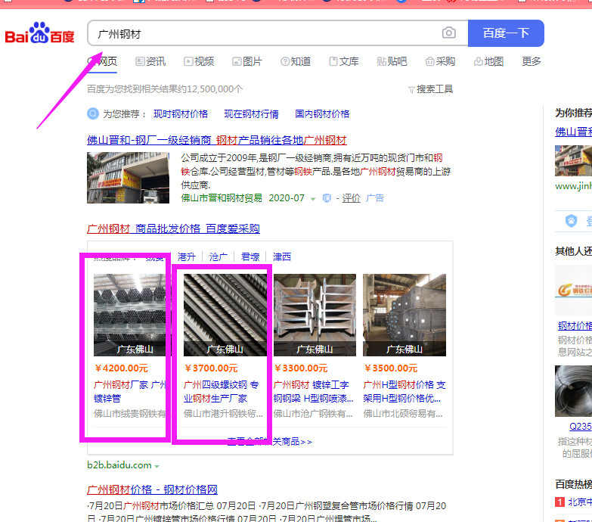The image size is (592, 522).
Task: Click the shield verification icon beside 评价
Action: 327,198
